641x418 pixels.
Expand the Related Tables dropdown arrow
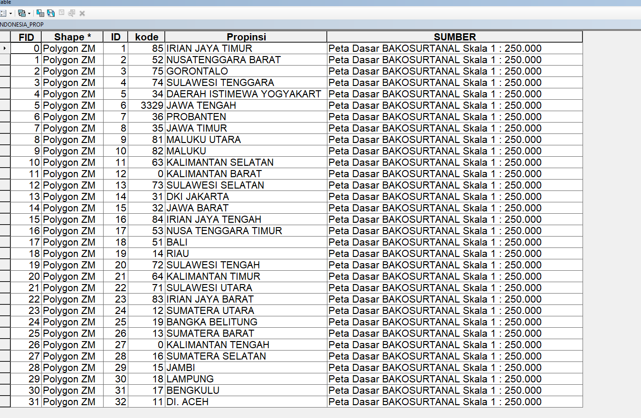(x=29, y=13)
